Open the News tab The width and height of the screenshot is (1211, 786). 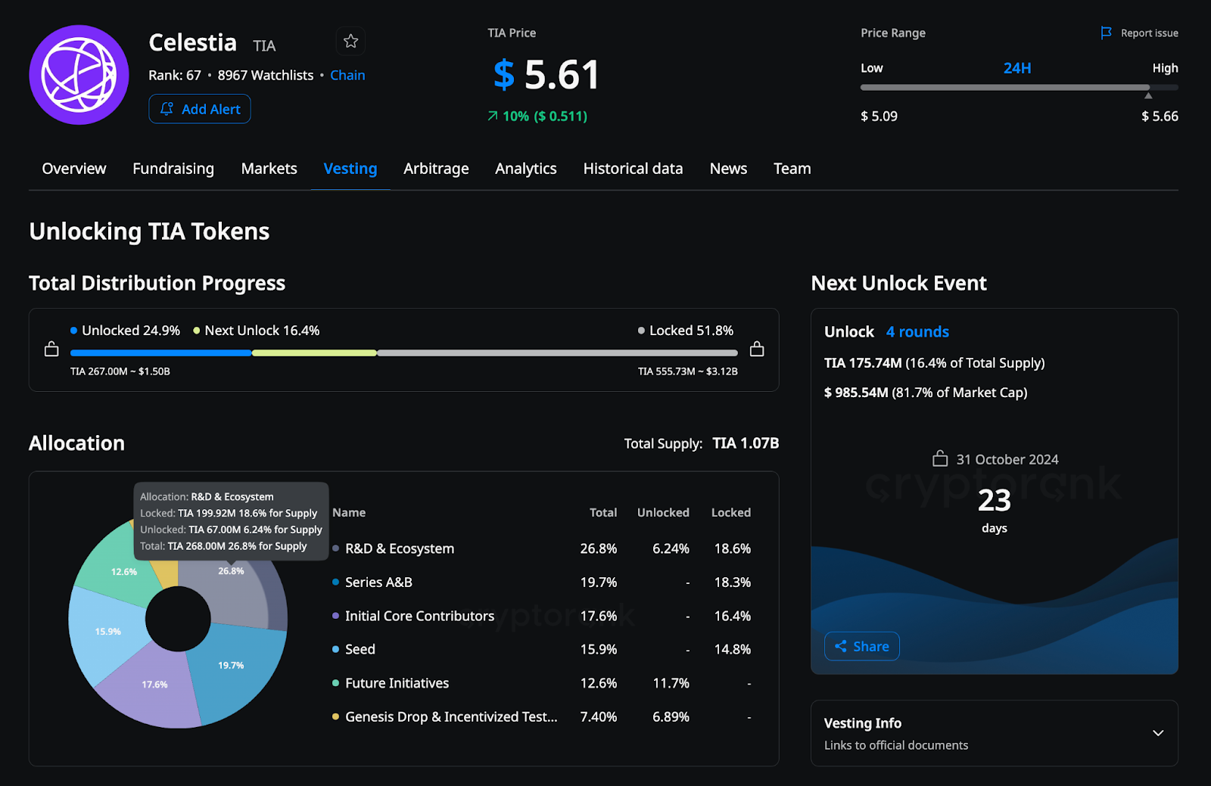(x=728, y=169)
